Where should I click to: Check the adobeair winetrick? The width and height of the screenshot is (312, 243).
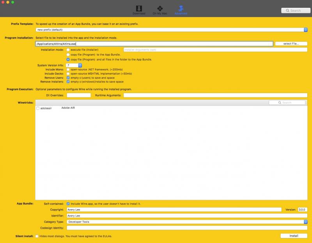pyautogui.click(x=38, y=108)
